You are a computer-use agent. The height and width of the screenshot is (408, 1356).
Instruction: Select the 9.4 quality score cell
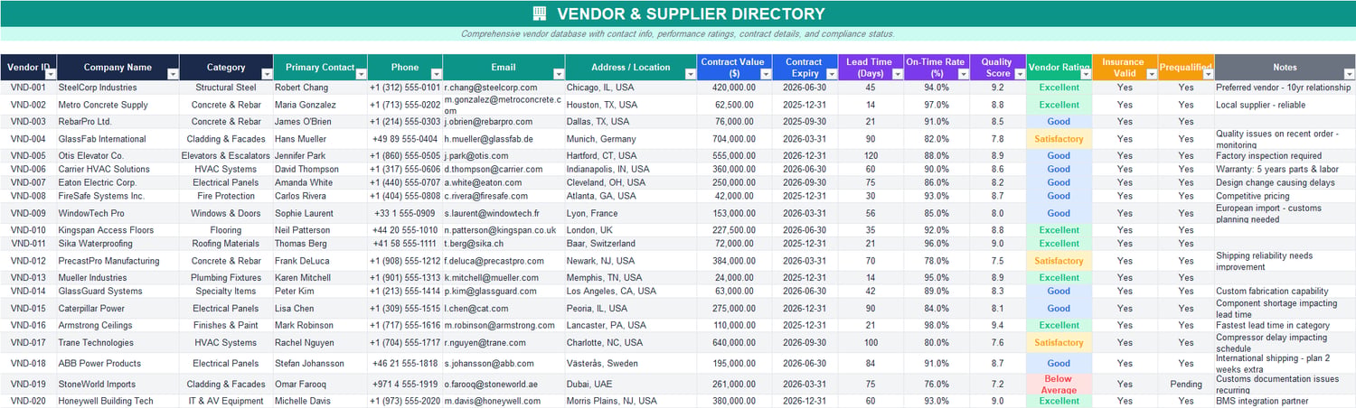998,325
